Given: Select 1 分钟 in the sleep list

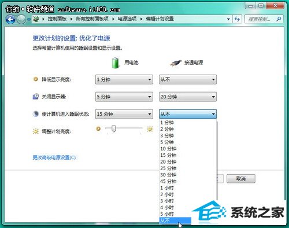Looking at the screenshot, I should pos(188,123).
